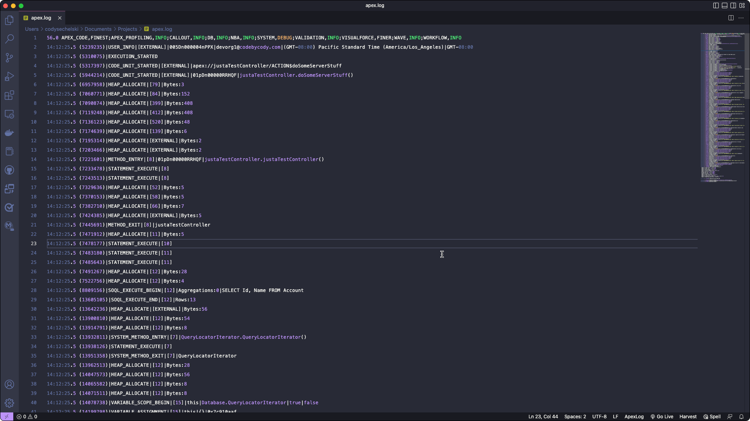
Task: Open the Todo checkmark view
Action: [9, 207]
